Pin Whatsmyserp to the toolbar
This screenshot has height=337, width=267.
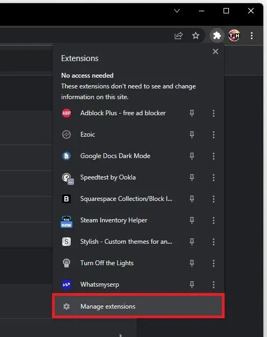click(192, 284)
